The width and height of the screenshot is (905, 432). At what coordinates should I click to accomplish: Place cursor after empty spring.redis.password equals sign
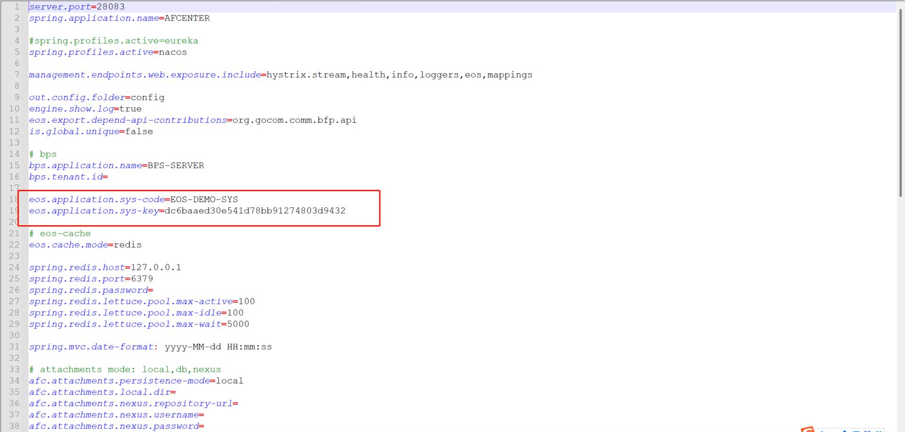point(154,290)
